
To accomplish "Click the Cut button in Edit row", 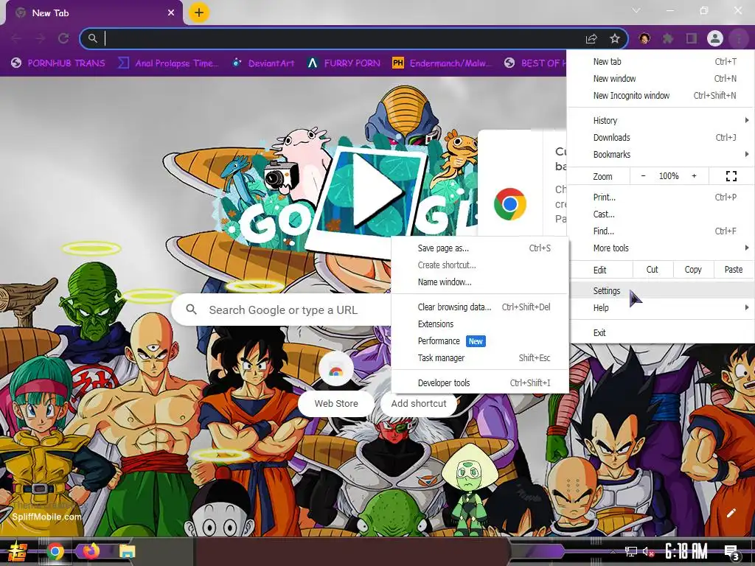I will click(x=652, y=270).
